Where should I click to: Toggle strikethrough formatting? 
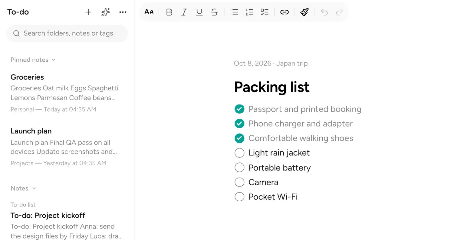(x=214, y=12)
